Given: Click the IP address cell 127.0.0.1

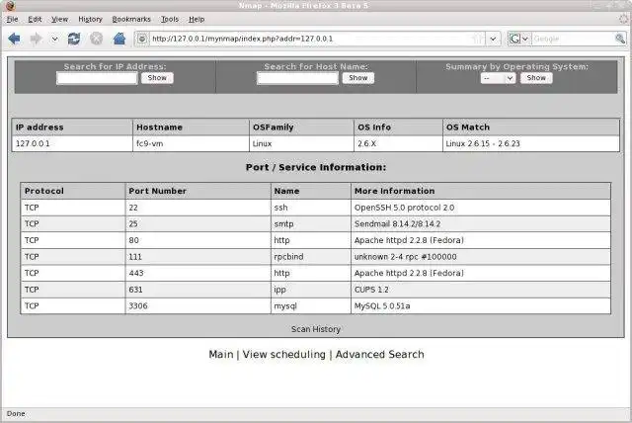Looking at the screenshot, I should click(x=72, y=143).
